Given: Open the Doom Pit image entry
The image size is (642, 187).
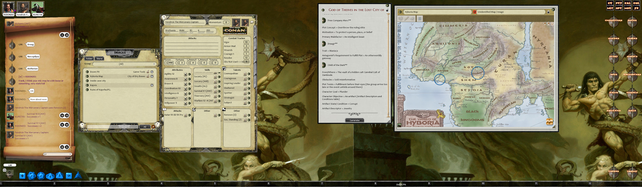Looking at the screenshot, I should point(95,72).
